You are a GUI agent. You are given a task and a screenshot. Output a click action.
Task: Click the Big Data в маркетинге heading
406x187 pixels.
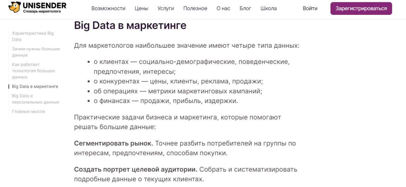pos(130,25)
